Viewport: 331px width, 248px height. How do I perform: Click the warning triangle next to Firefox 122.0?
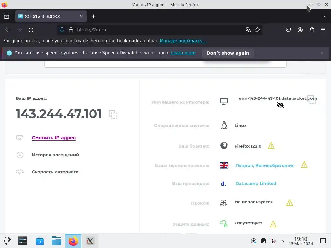click(271, 145)
